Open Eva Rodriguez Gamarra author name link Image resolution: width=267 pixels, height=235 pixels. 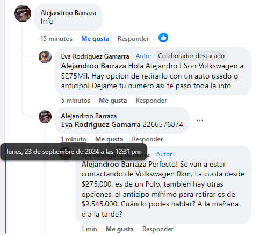pyautogui.click(x=95, y=56)
